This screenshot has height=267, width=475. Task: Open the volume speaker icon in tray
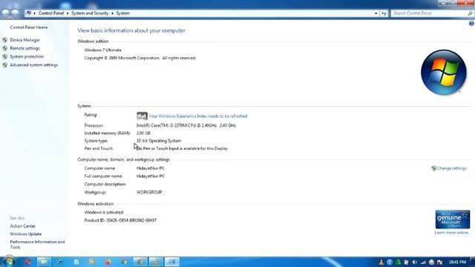pyautogui.click(x=415, y=262)
